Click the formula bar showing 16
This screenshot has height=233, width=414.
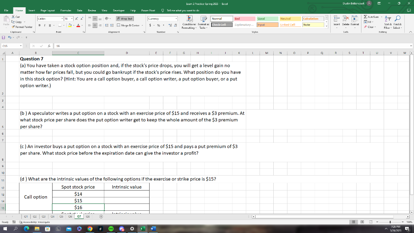coord(232,46)
